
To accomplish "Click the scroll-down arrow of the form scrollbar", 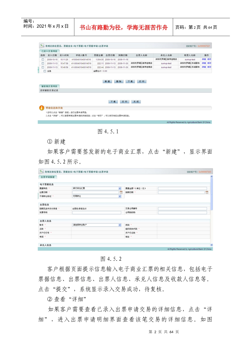I will point(211,245).
